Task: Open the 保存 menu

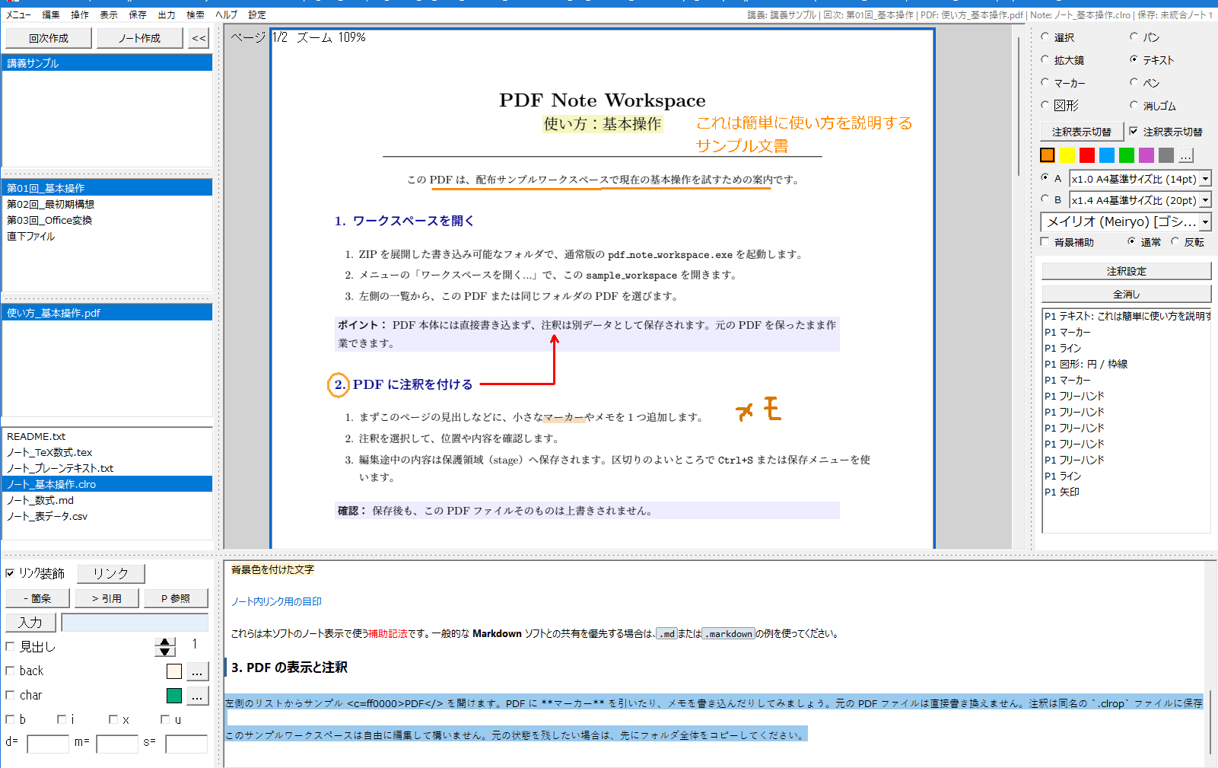Action: tap(137, 14)
